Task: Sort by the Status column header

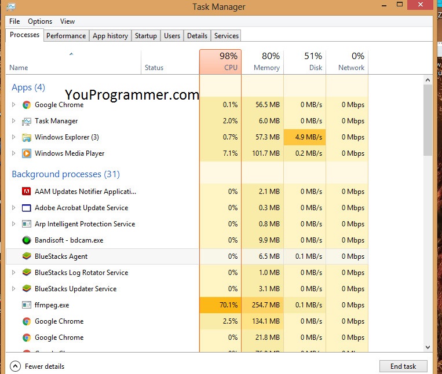Action: (170, 63)
